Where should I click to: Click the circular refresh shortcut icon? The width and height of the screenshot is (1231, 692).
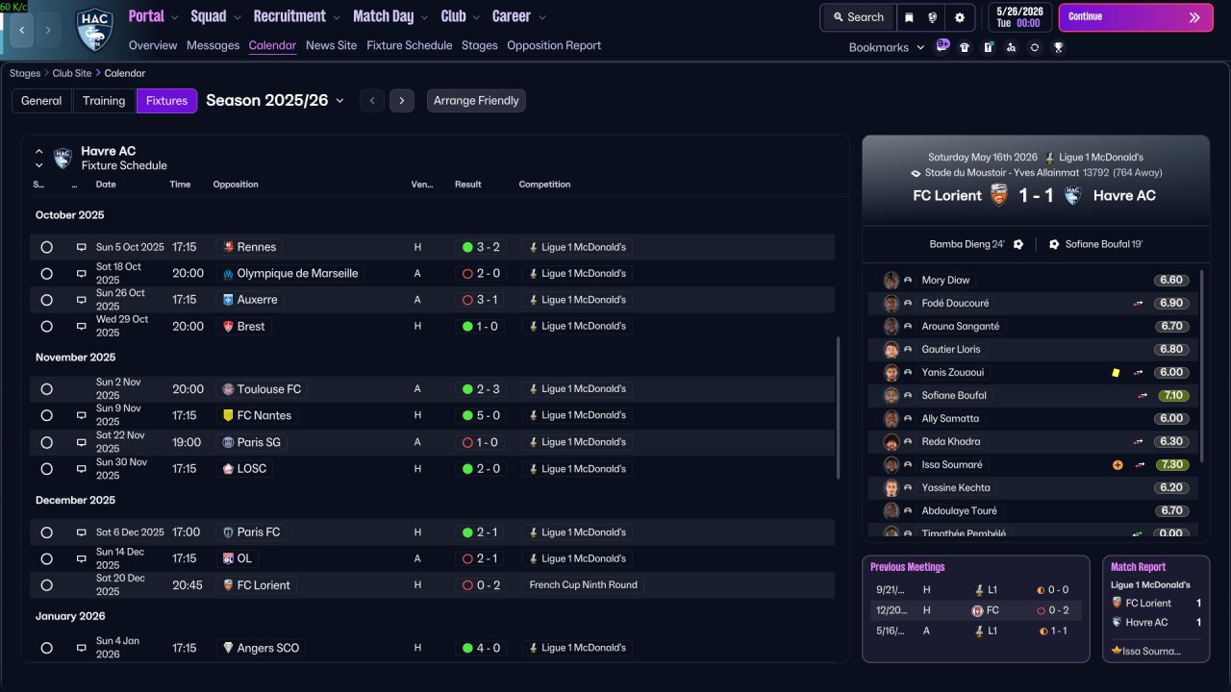[1035, 47]
